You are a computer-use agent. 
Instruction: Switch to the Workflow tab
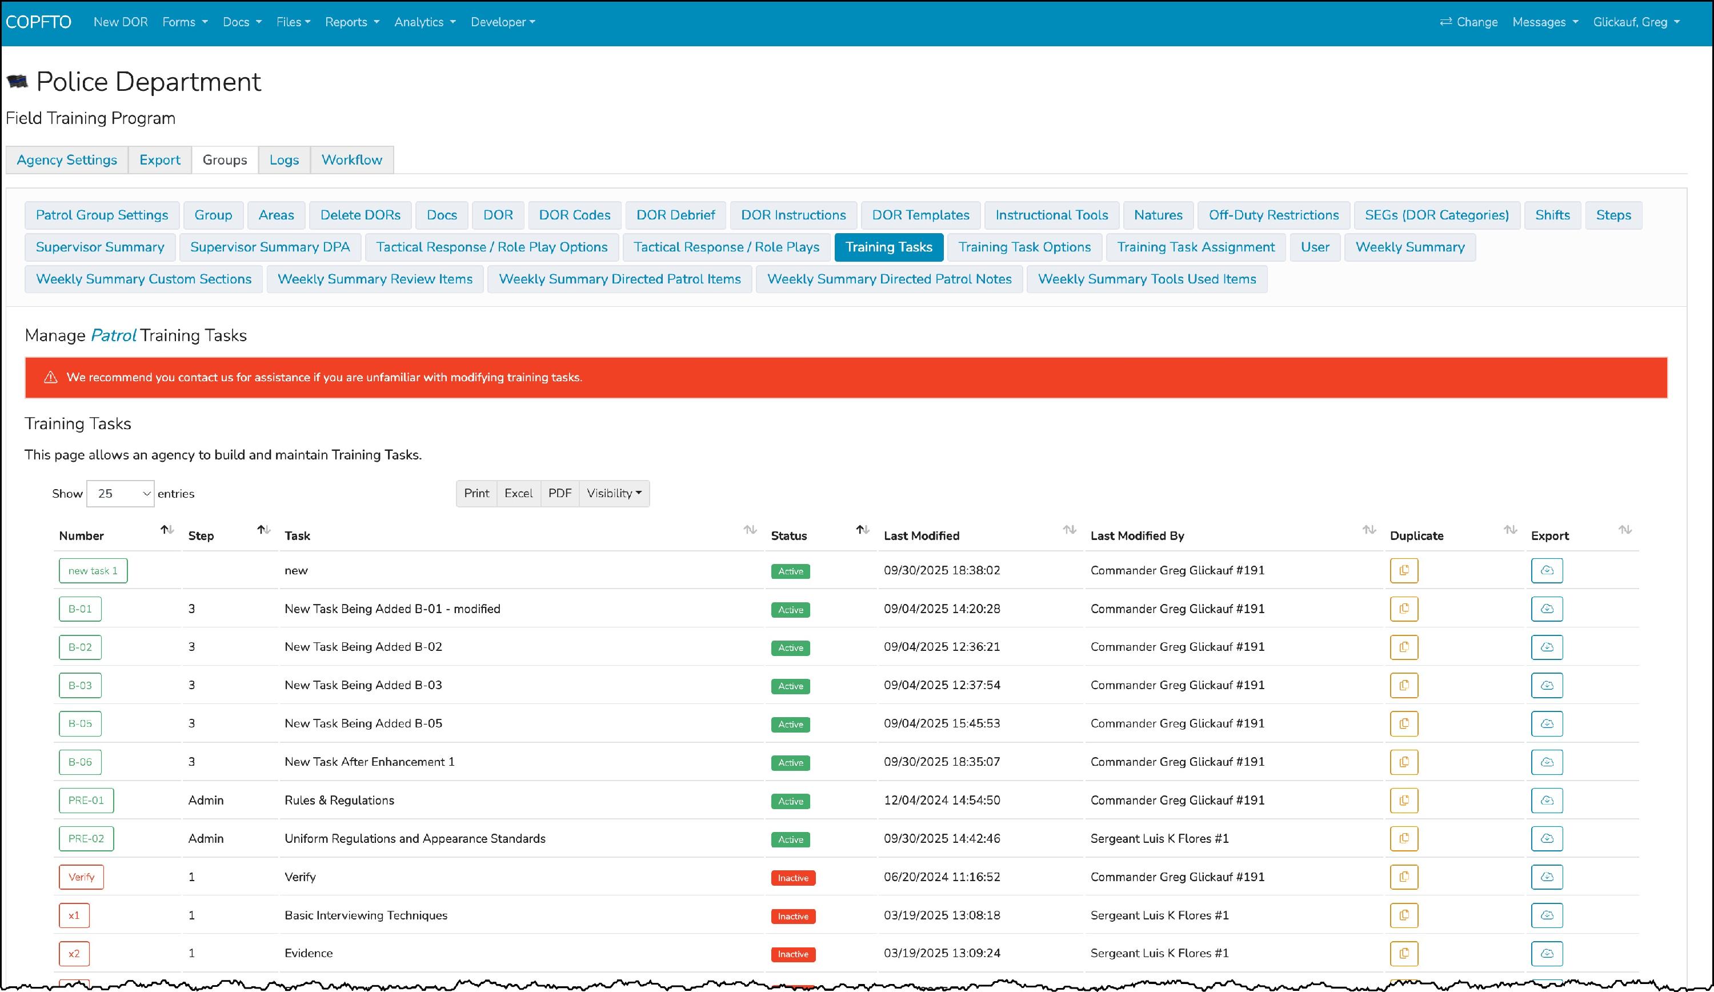point(351,160)
